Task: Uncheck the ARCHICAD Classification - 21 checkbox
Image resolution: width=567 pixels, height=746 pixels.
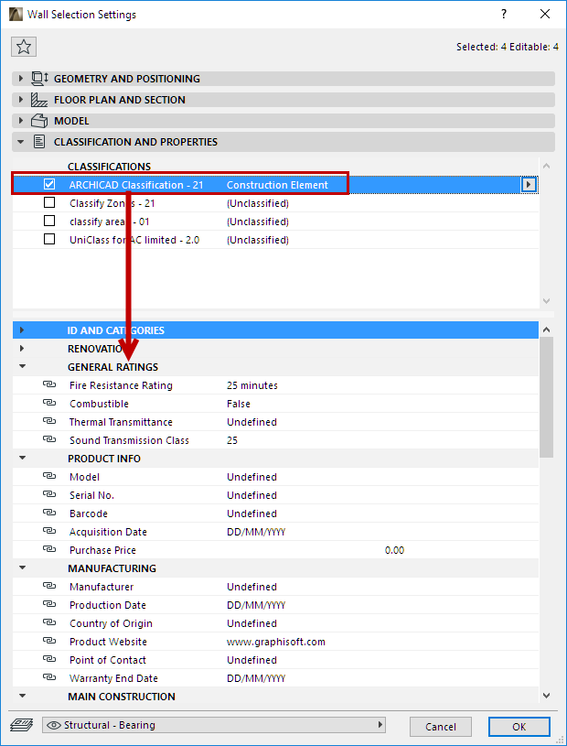Action: 49,184
